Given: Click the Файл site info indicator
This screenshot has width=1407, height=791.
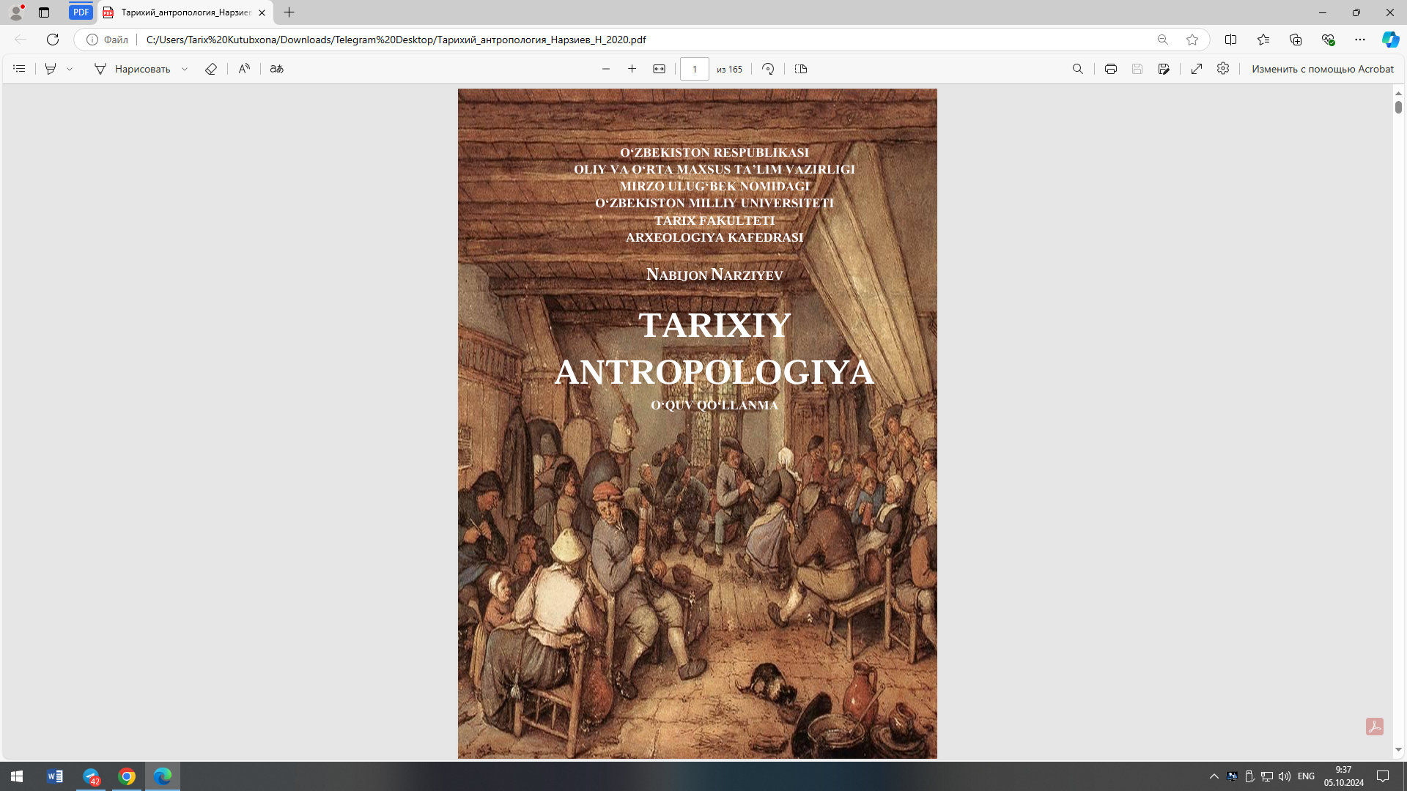Looking at the screenshot, I should click(108, 40).
